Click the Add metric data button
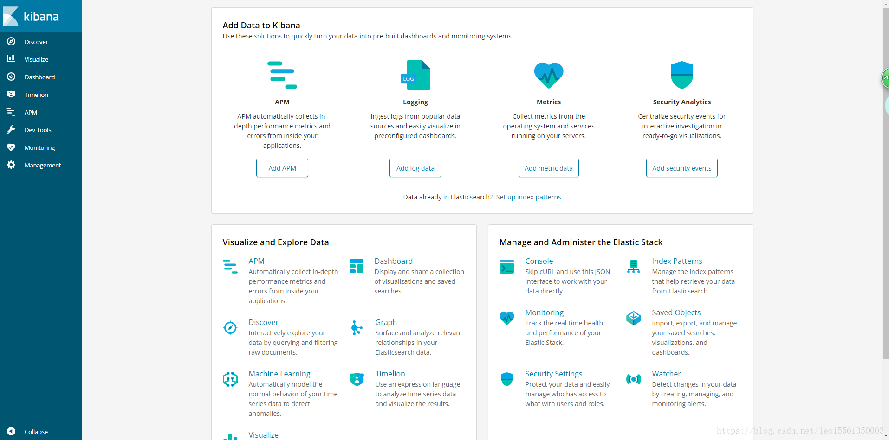Image resolution: width=889 pixels, height=440 pixels. 549,168
